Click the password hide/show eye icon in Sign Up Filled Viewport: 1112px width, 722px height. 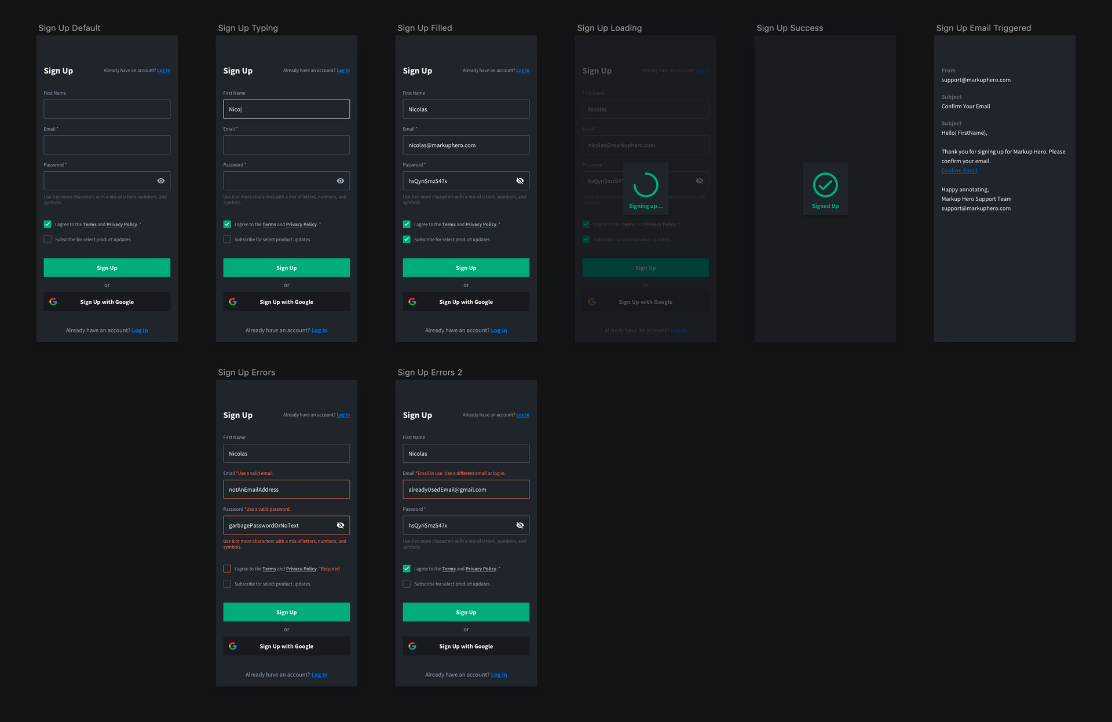pos(520,181)
